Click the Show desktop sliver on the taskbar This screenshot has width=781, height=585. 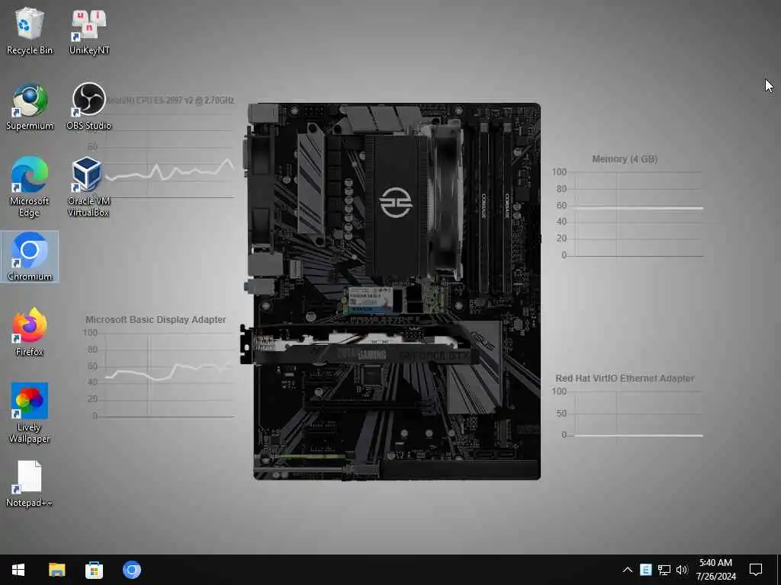(x=779, y=570)
